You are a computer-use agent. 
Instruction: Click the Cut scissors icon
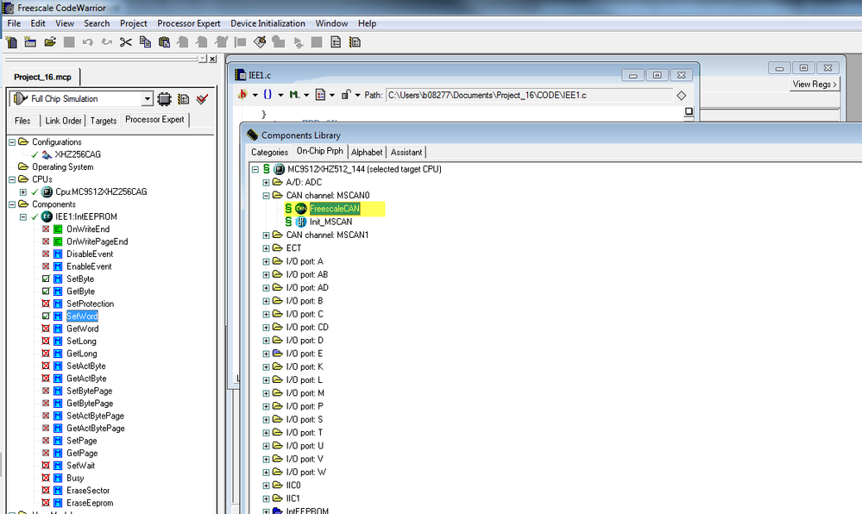click(126, 42)
